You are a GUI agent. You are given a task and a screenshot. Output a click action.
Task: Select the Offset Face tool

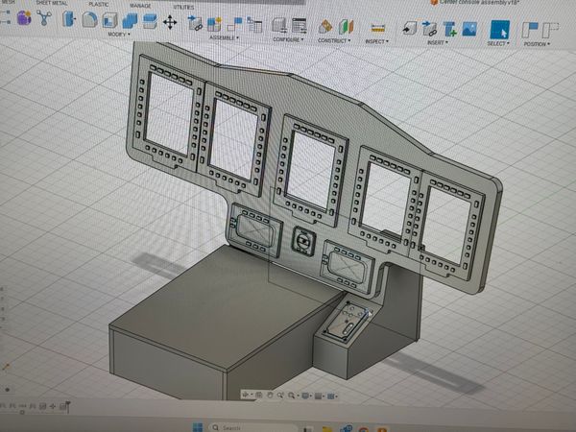tap(150, 21)
